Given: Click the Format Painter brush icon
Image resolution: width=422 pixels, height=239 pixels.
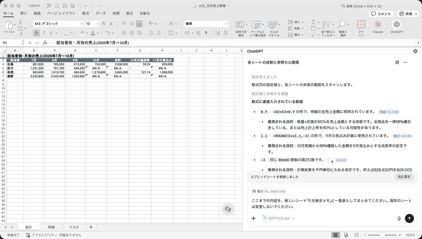Looking at the screenshot, I should [20, 34].
